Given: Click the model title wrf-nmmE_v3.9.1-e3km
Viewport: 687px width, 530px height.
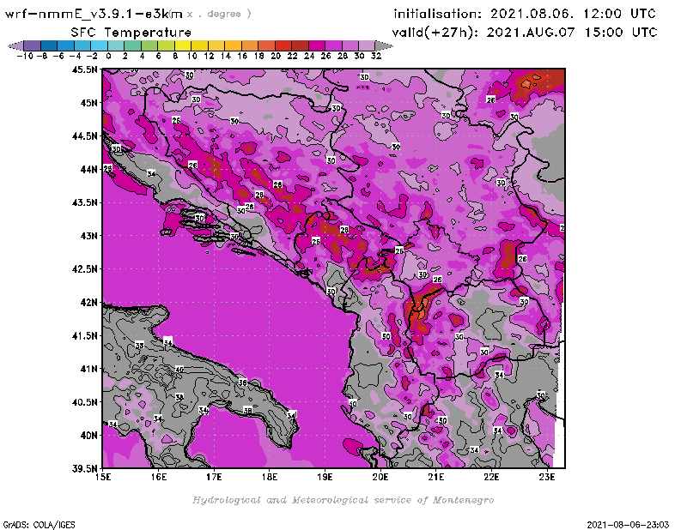Looking at the screenshot, I should tap(94, 14).
